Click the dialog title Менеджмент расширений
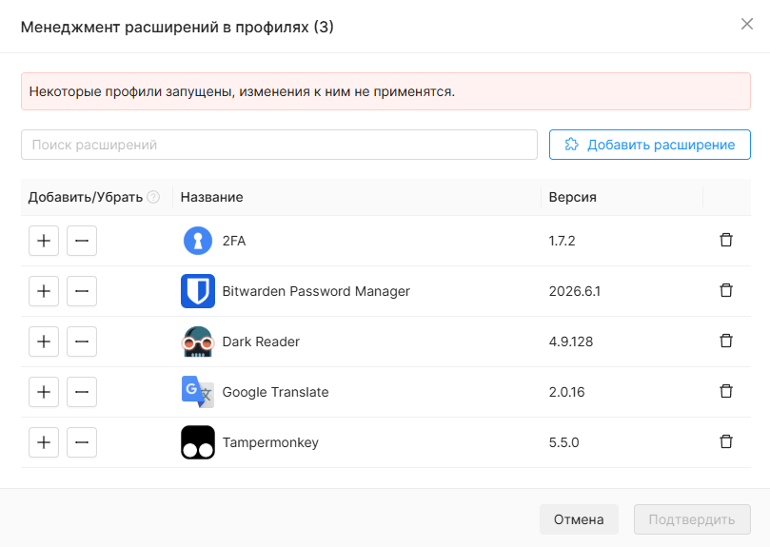 point(177,27)
